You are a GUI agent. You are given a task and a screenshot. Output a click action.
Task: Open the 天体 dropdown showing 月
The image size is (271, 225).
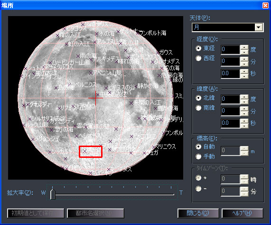228,27
